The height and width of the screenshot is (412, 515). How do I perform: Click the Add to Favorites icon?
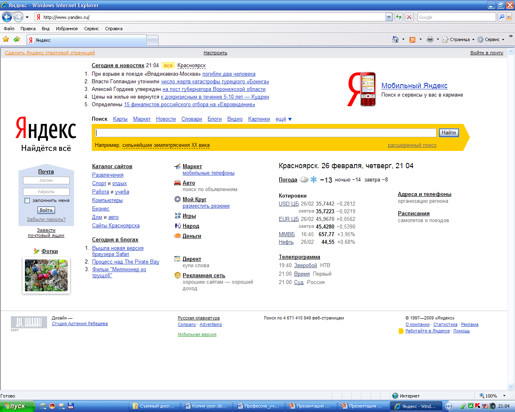click(16, 39)
